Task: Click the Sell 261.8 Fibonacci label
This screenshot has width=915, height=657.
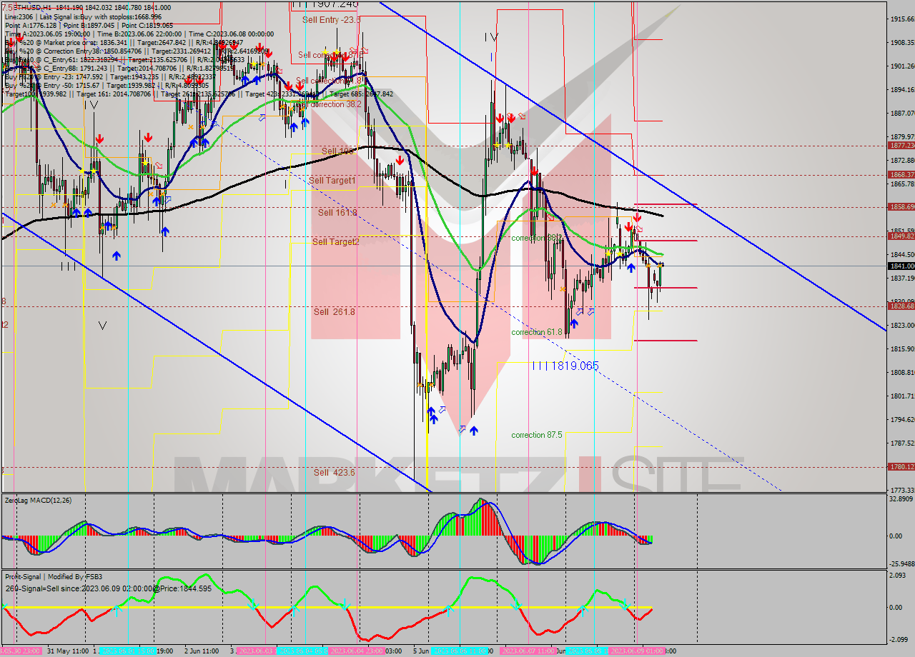Action: (x=334, y=312)
